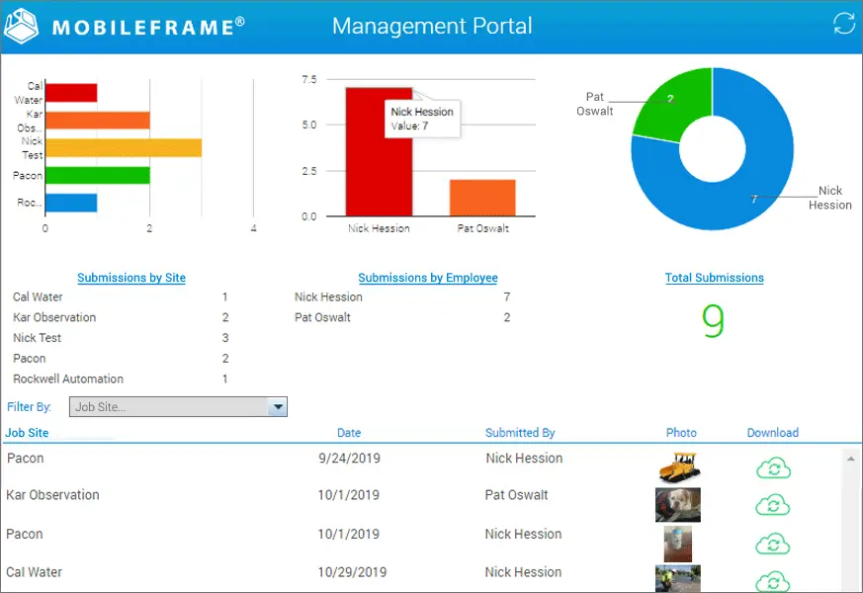Click the orange Pat Oswalt column bar

point(482,198)
